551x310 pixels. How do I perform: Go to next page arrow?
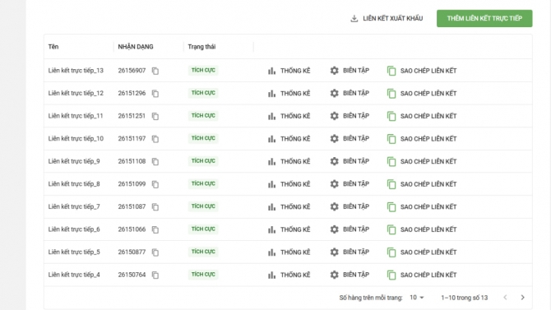click(522, 298)
